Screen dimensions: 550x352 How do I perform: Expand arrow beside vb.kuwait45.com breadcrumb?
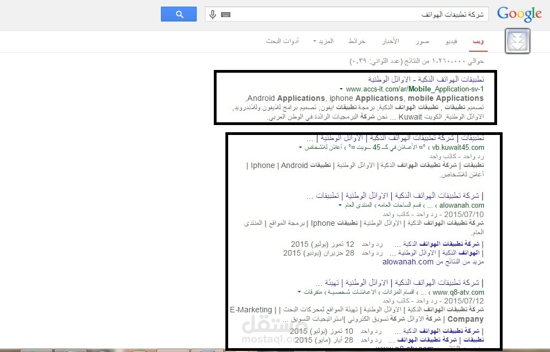point(300,147)
